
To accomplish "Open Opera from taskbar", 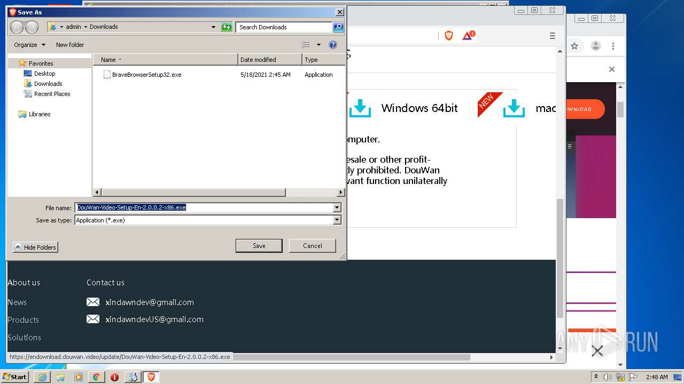I will pos(114,377).
